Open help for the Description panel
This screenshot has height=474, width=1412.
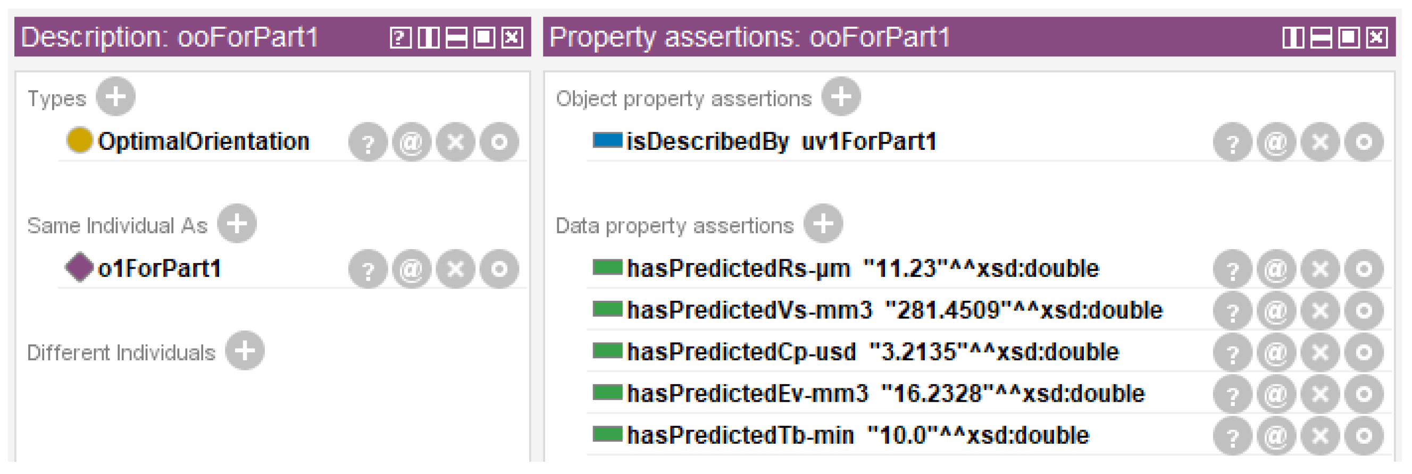400,38
